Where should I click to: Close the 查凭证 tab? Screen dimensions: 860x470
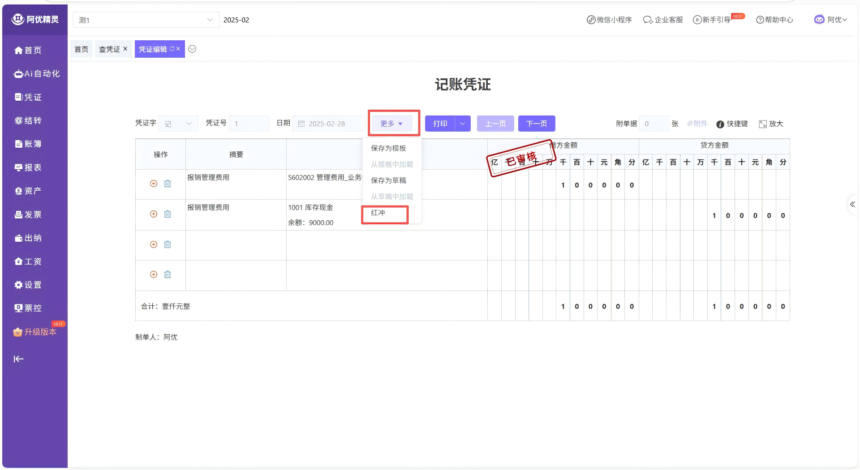point(125,49)
